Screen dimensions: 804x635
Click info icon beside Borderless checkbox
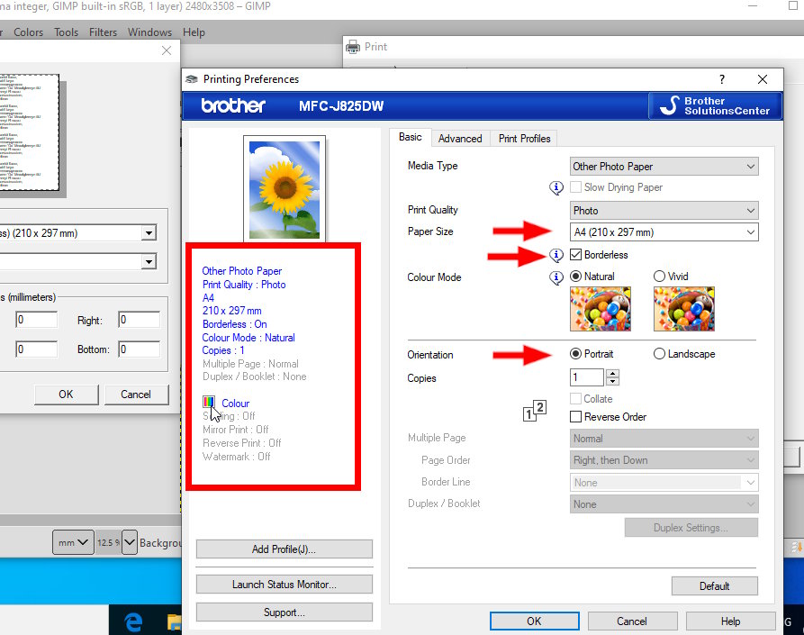(x=556, y=255)
